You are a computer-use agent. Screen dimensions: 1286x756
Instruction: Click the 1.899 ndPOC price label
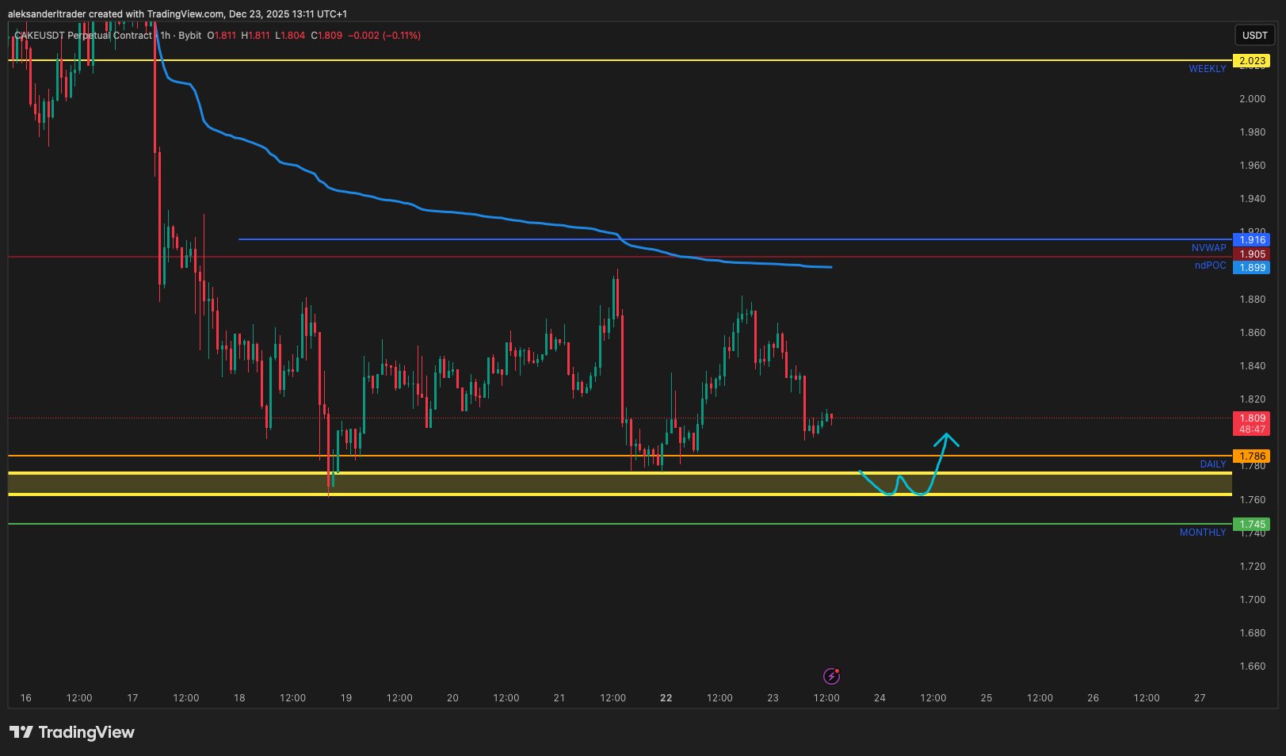[x=1252, y=268]
